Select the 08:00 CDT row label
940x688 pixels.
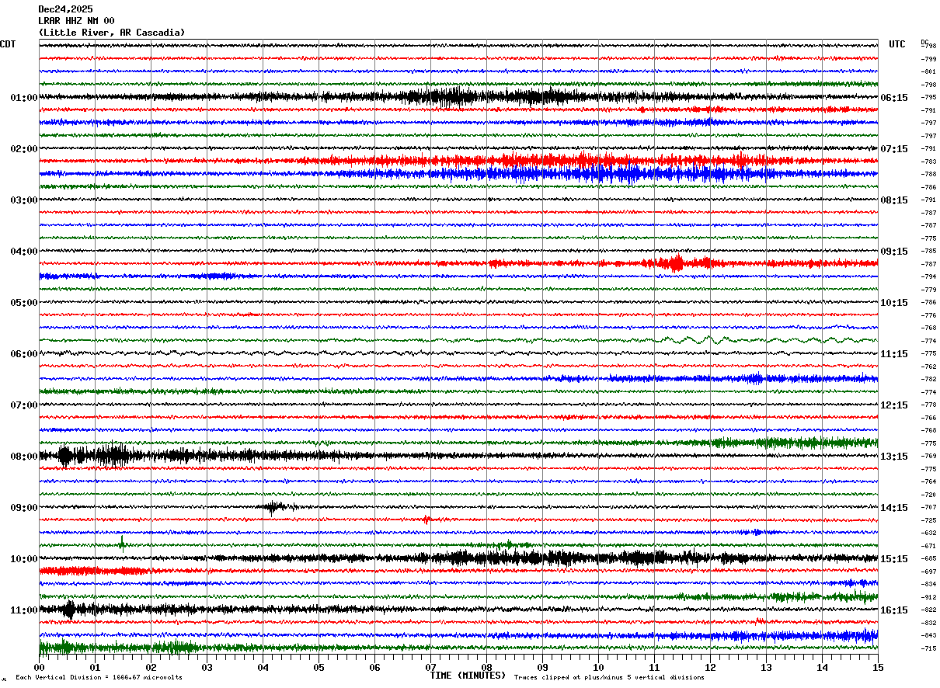pos(24,457)
